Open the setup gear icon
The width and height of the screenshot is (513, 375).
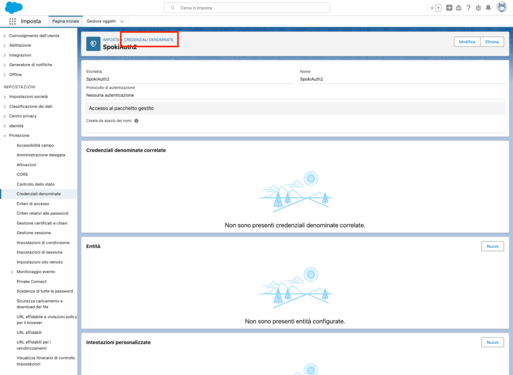[478, 8]
